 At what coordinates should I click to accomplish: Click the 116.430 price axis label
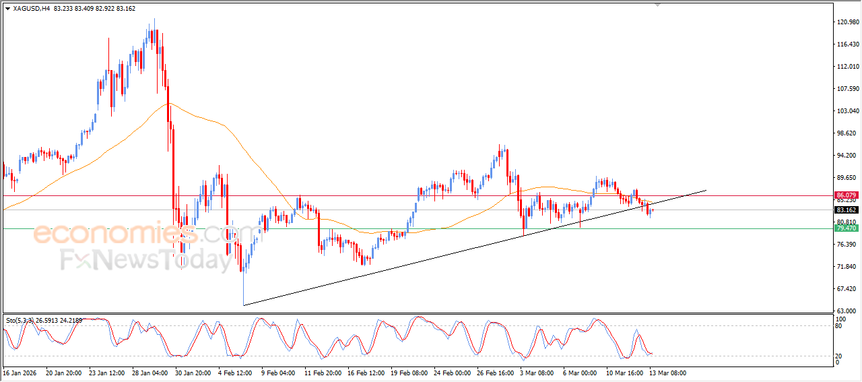[849, 44]
